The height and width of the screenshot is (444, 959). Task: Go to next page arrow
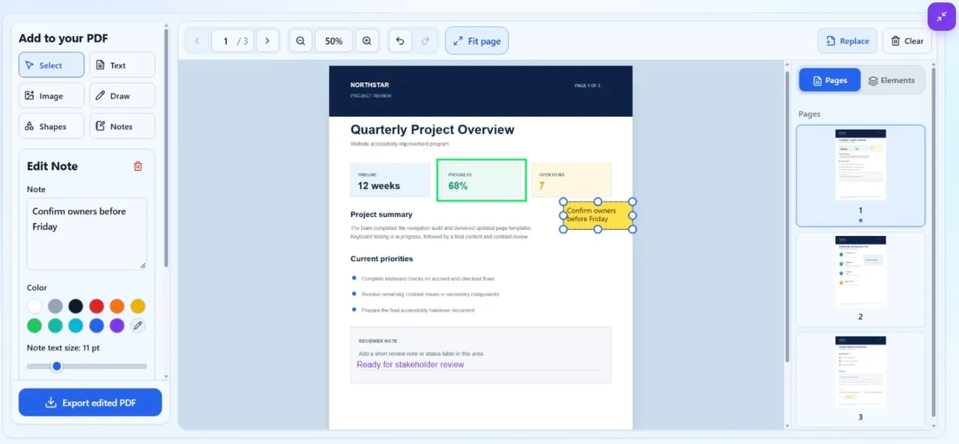pos(267,41)
